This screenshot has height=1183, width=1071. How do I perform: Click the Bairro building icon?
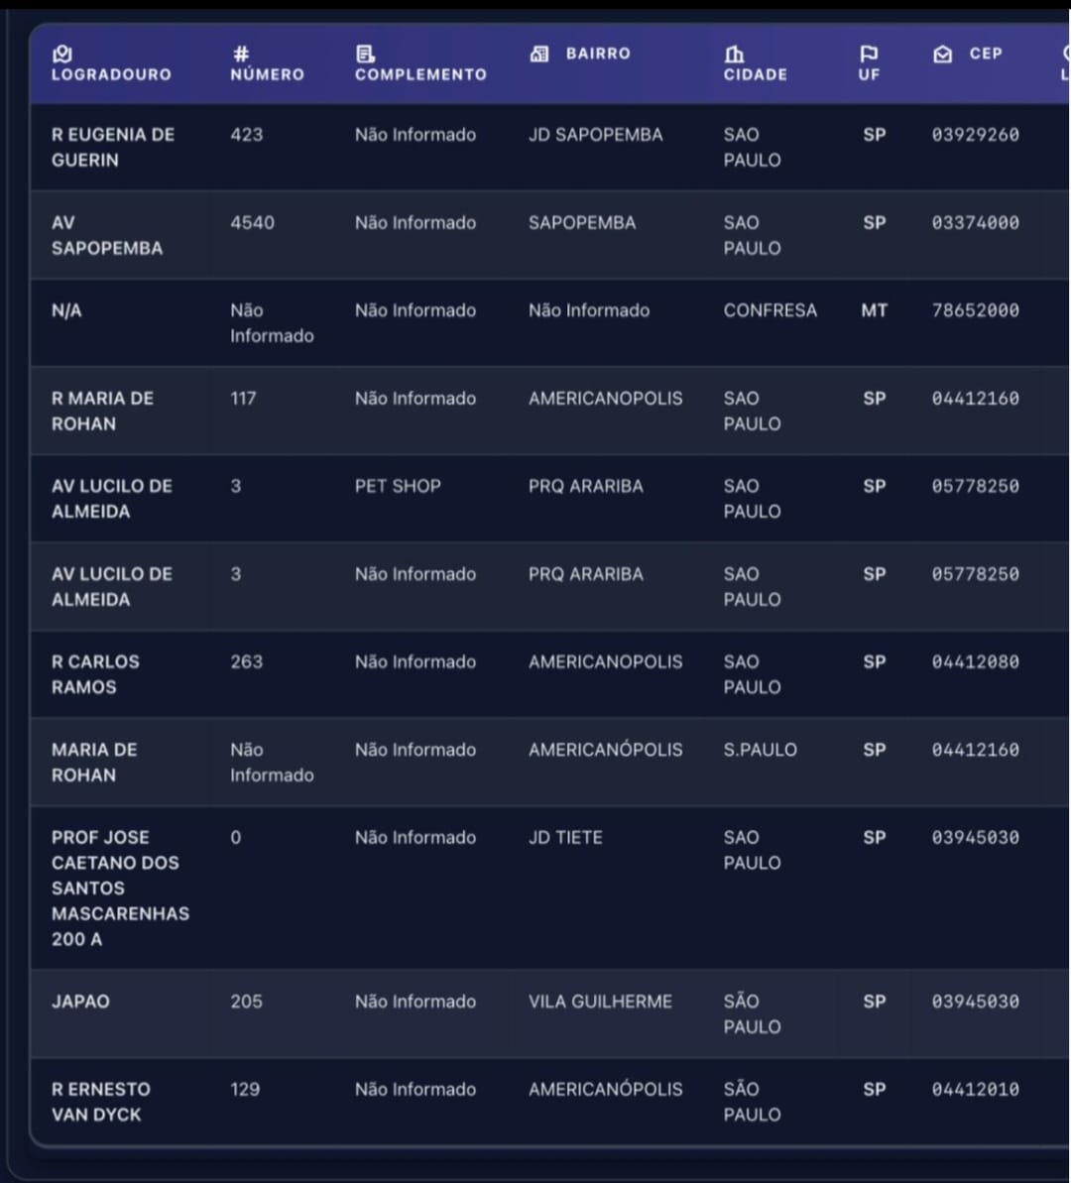(x=538, y=54)
